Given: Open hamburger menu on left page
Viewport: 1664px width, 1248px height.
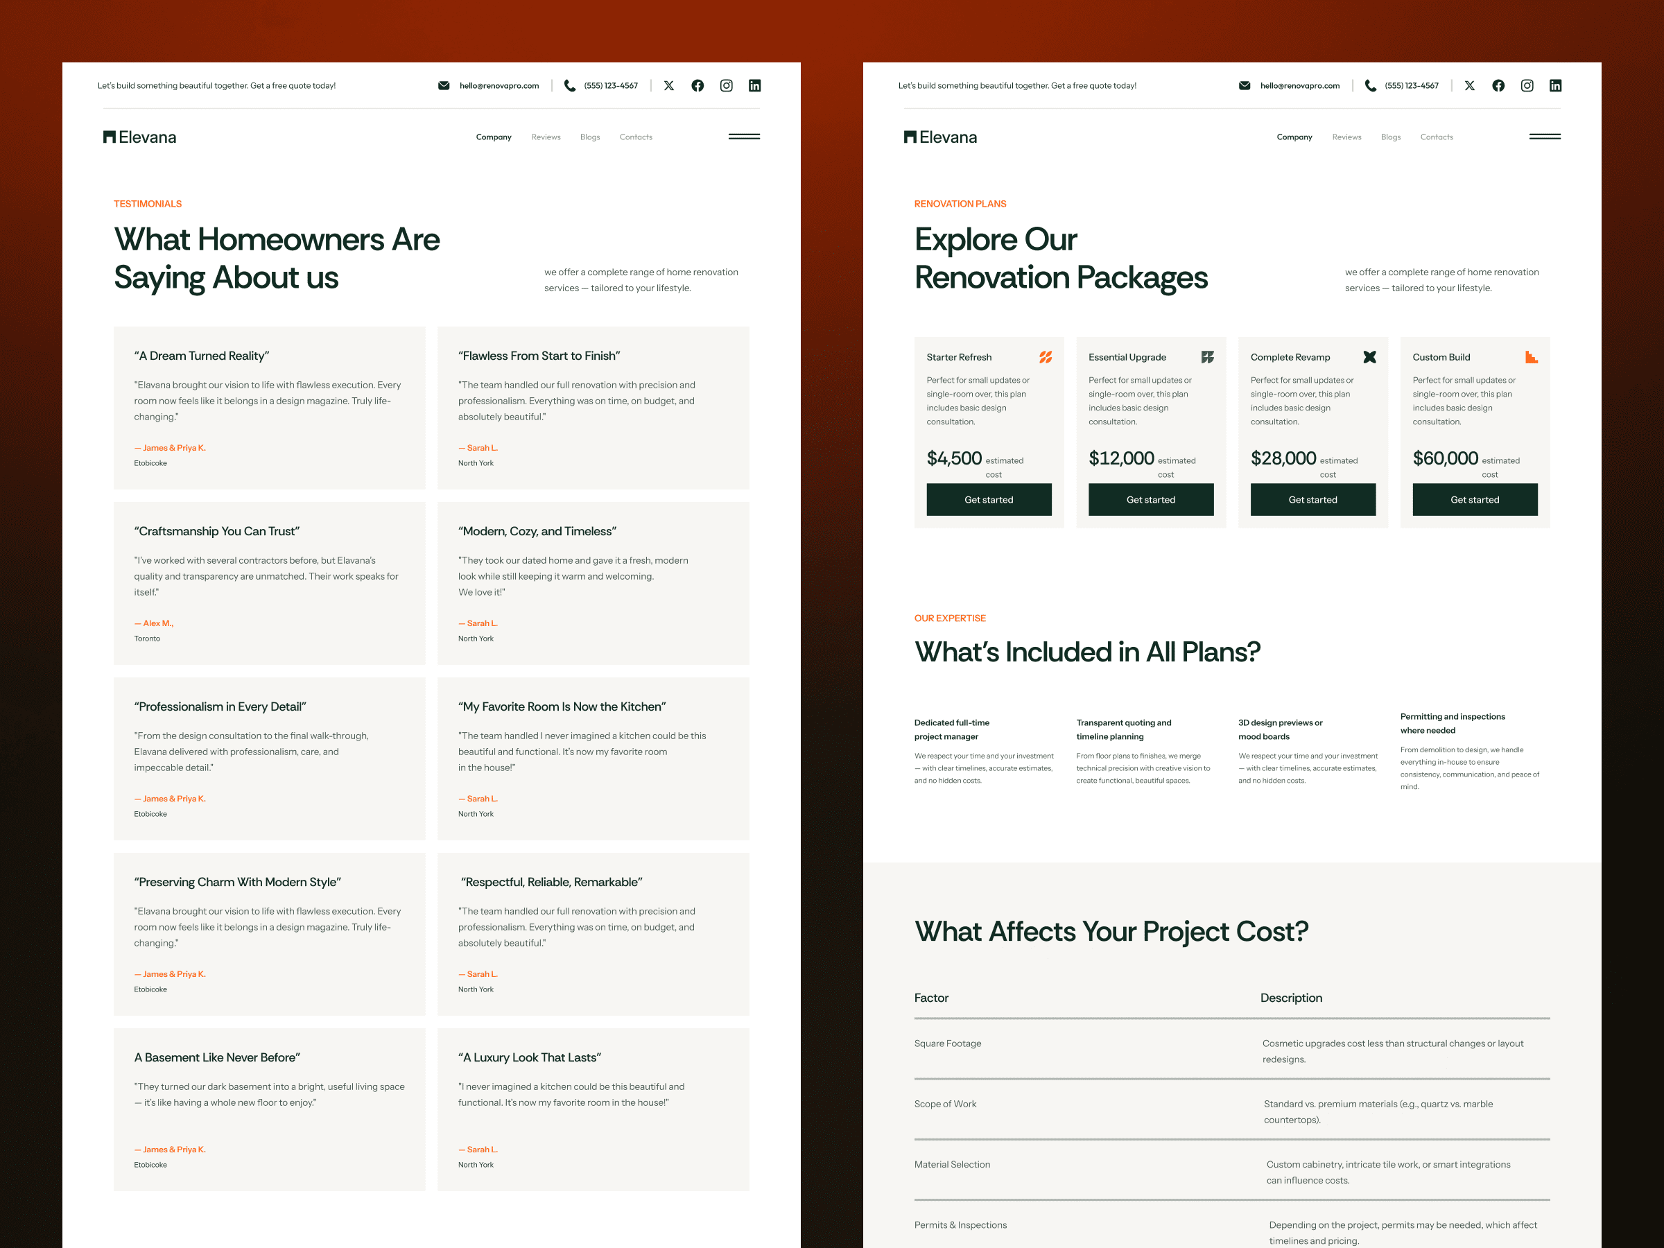Looking at the screenshot, I should 744,137.
